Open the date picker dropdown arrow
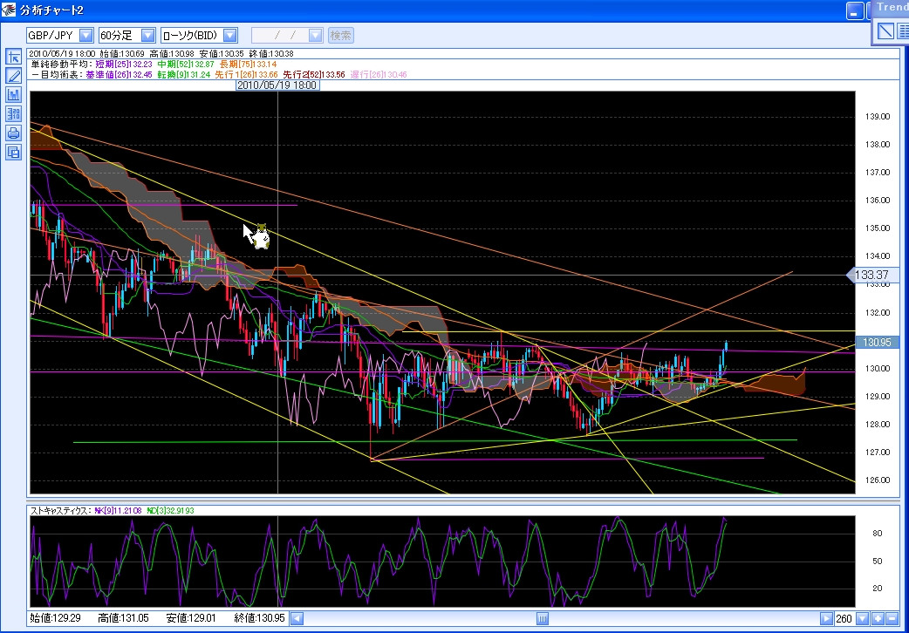This screenshot has height=633, width=909. (316, 36)
